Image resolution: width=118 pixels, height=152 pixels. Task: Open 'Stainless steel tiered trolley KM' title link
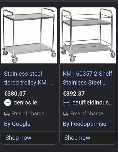29,78
